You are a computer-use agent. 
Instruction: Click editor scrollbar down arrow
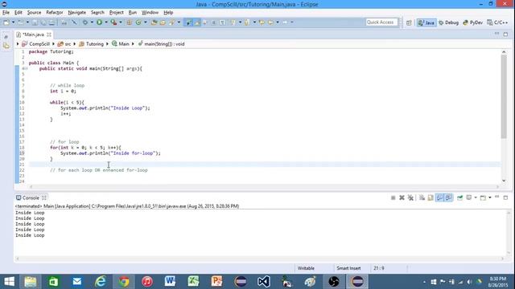(504, 181)
